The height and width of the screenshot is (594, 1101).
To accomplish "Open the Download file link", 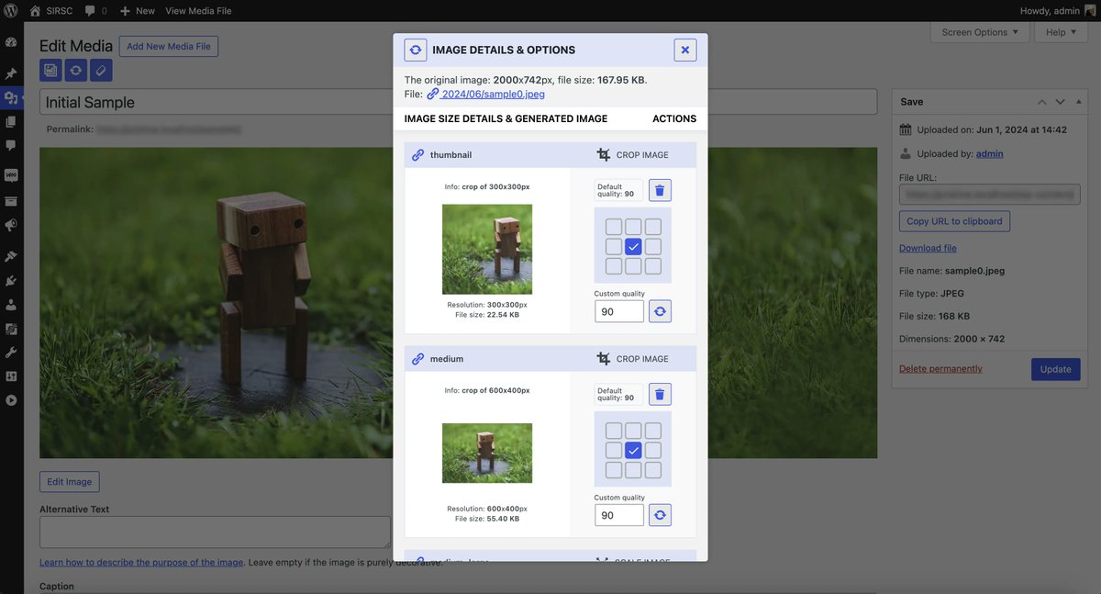I will pyautogui.click(x=927, y=247).
